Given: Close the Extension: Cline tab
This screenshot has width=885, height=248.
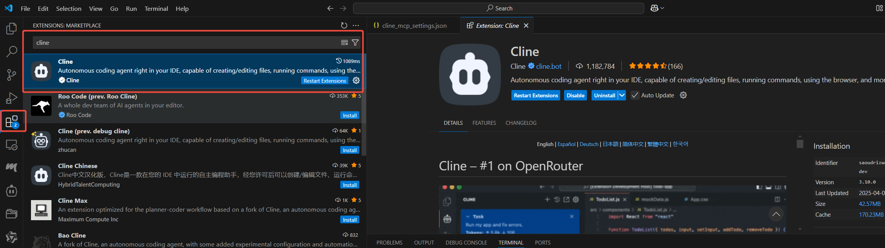Looking at the screenshot, I should pos(526,25).
